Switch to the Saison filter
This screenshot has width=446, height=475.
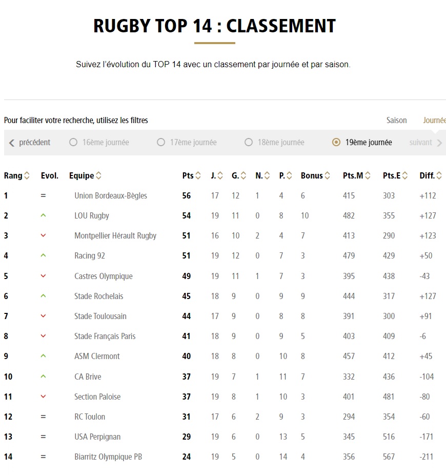tap(396, 120)
